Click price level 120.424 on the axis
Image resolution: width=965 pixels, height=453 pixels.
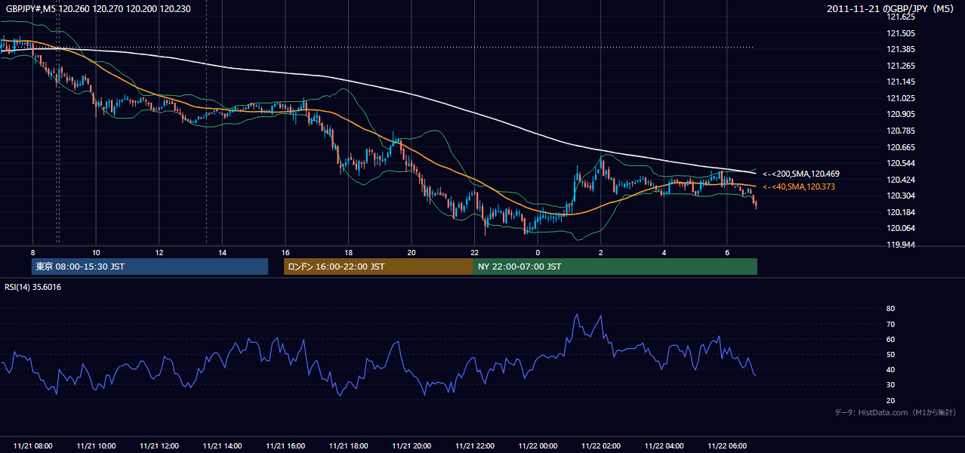(x=902, y=180)
